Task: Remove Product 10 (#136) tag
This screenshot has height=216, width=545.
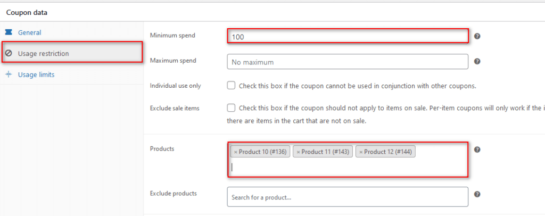Action: pyautogui.click(x=236, y=152)
